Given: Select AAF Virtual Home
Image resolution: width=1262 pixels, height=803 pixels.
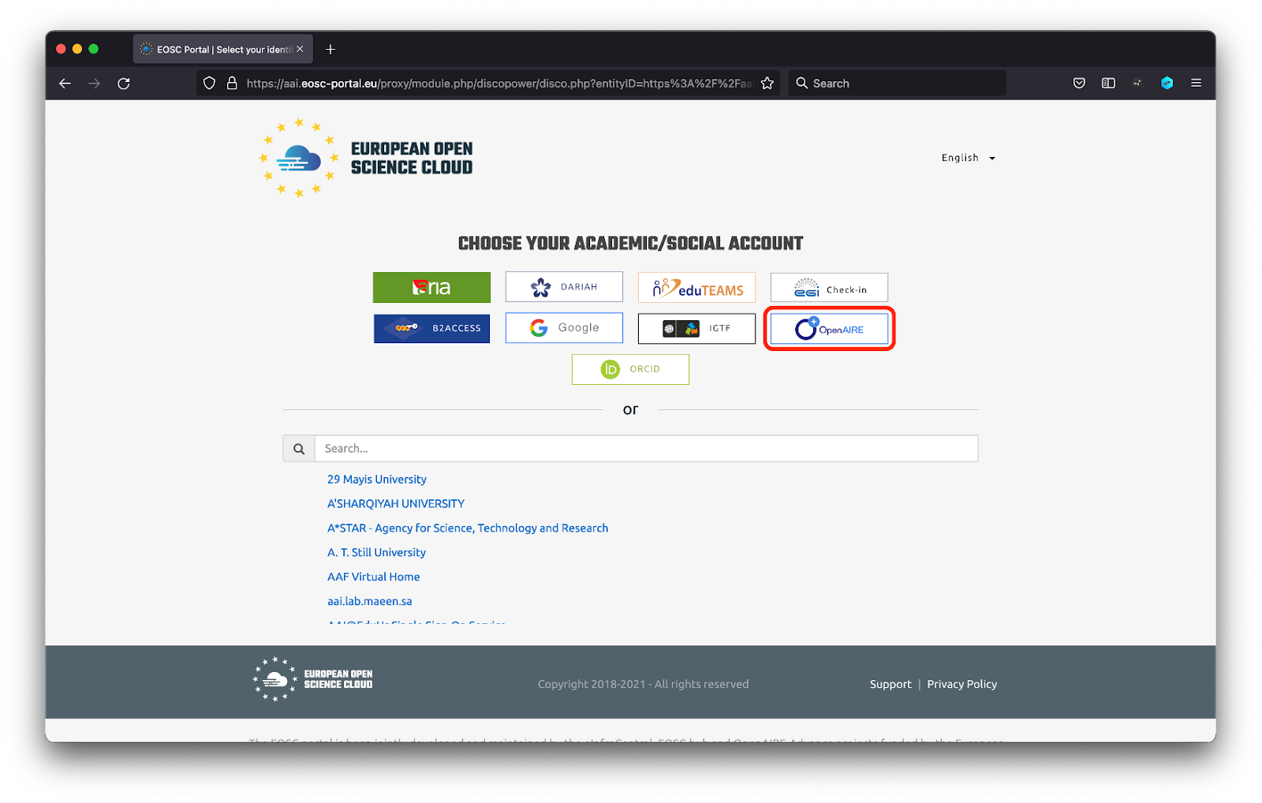Looking at the screenshot, I should pyautogui.click(x=374, y=577).
